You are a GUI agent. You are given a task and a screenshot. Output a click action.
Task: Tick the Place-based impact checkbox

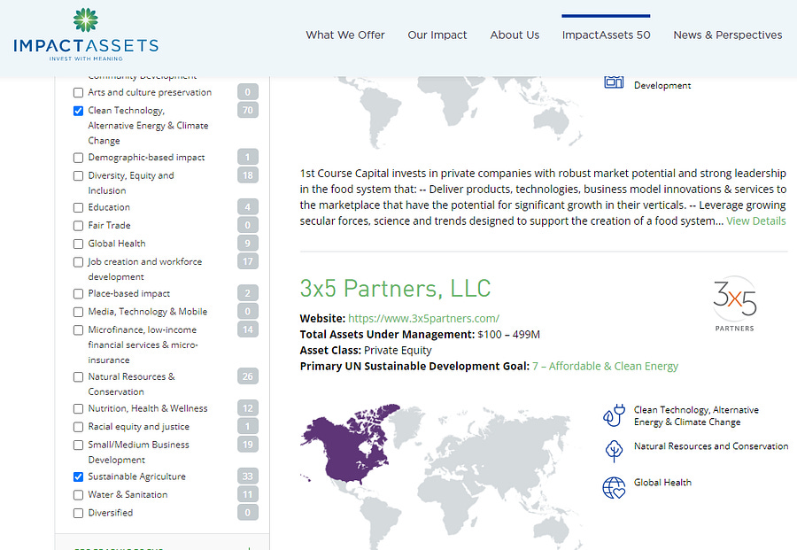point(78,294)
